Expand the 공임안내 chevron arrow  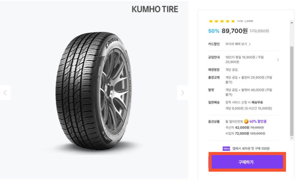[278, 60]
